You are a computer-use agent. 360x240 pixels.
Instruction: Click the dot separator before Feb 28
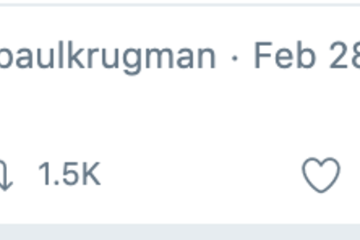[x=235, y=58]
